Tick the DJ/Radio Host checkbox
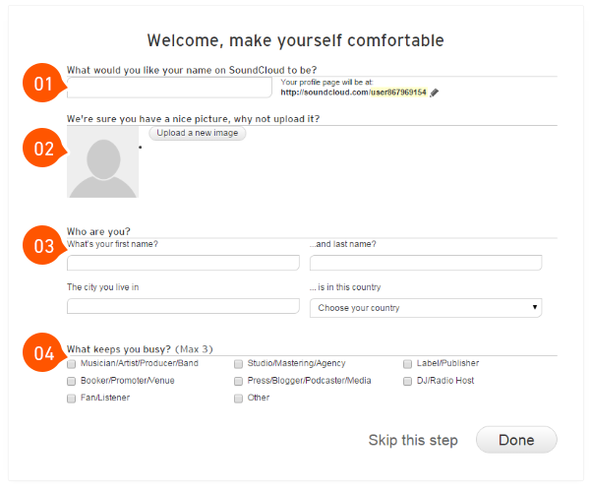 click(407, 381)
